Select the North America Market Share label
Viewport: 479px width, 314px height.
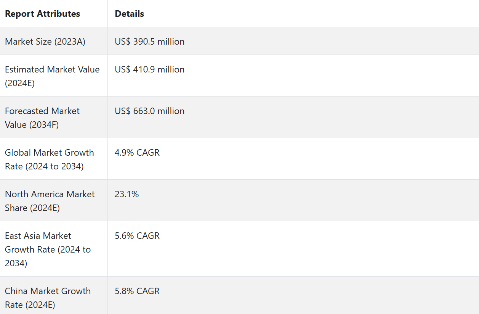click(x=50, y=201)
